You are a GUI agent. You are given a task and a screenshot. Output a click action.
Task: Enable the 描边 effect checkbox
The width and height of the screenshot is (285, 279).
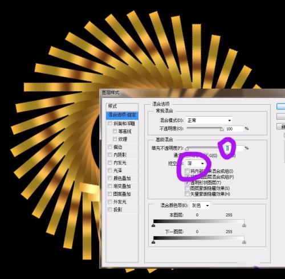[x=110, y=147]
